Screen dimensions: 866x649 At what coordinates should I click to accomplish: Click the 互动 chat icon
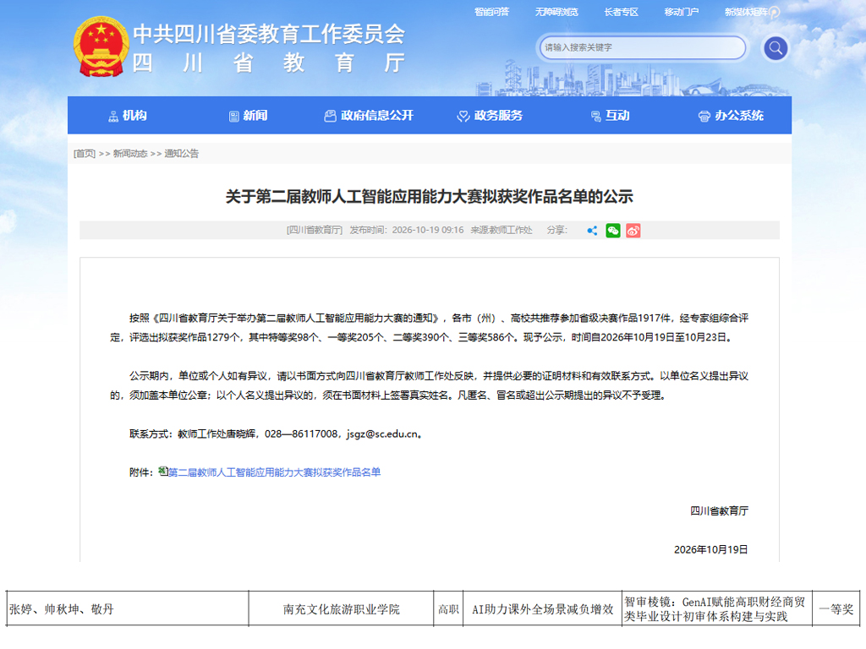click(596, 117)
